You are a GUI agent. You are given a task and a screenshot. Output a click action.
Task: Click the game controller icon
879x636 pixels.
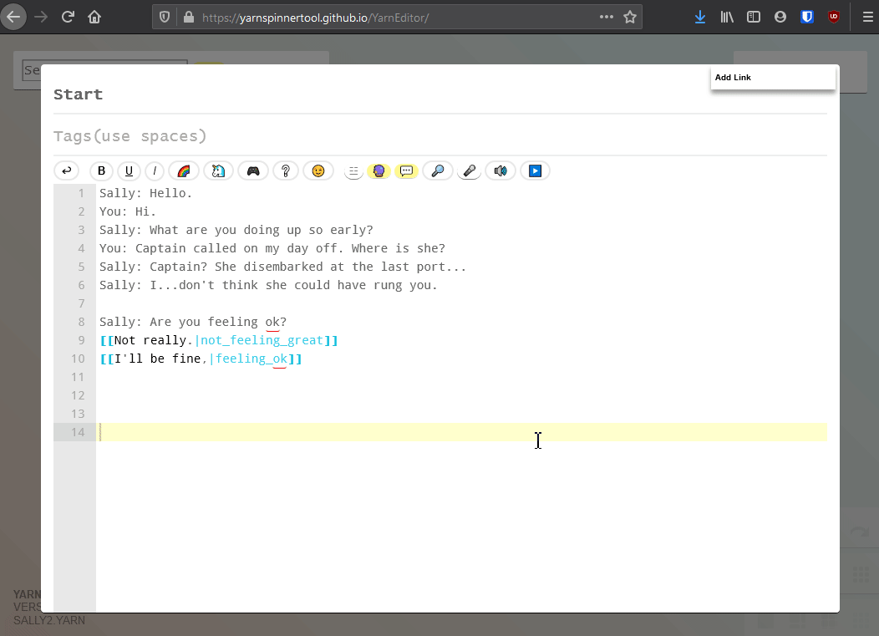252,171
